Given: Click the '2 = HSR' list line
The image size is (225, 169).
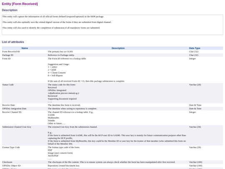Looking at the screenshot, I should pos(52,70).
